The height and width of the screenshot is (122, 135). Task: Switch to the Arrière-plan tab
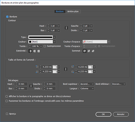click(x=73, y=11)
